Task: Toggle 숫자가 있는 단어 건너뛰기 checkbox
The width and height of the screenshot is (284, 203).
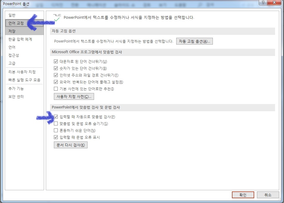Action: tap(56, 68)
